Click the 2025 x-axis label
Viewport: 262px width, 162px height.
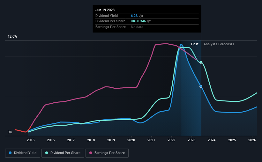[x=232, y=140]
